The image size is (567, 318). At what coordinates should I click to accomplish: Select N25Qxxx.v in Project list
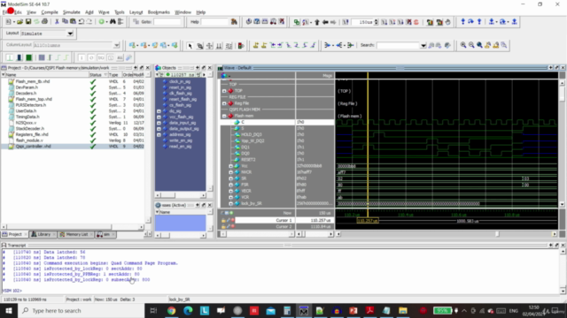[x=26, y=123]
